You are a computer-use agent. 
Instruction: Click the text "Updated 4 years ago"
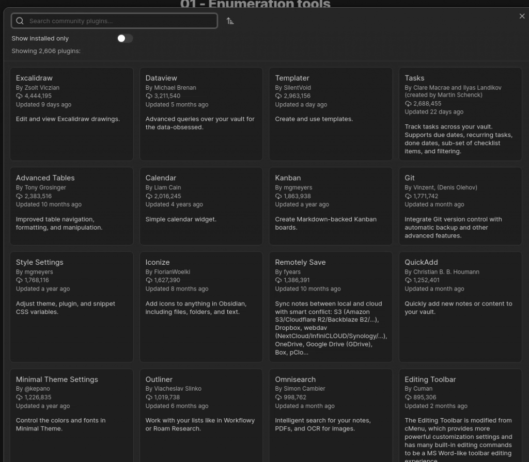click(x=174, y=204)
